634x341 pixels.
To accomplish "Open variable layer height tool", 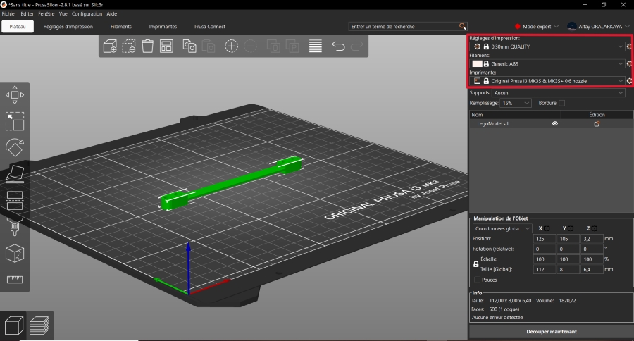I will [316, 46].
